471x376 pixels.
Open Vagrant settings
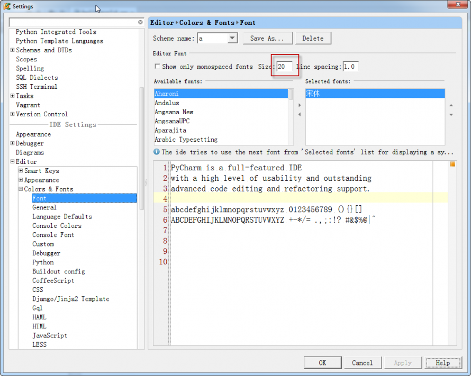point(28,105)
